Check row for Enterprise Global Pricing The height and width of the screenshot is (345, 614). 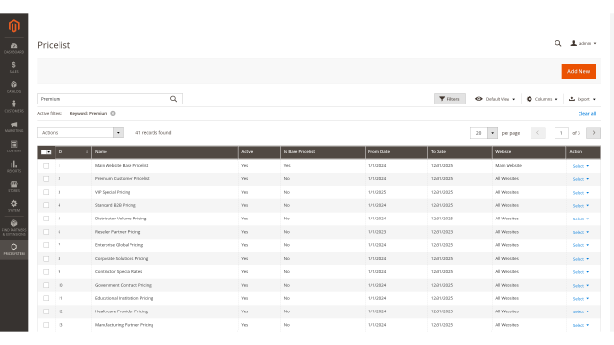pyautogui.click(x=46, y=245)
